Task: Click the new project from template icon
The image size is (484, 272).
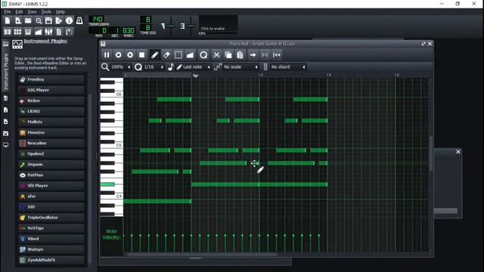Action: (x=18, y=20)
